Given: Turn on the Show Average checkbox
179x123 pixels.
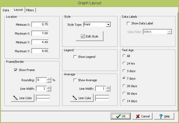Looking at the screenshot, I should tap(75, 80).
